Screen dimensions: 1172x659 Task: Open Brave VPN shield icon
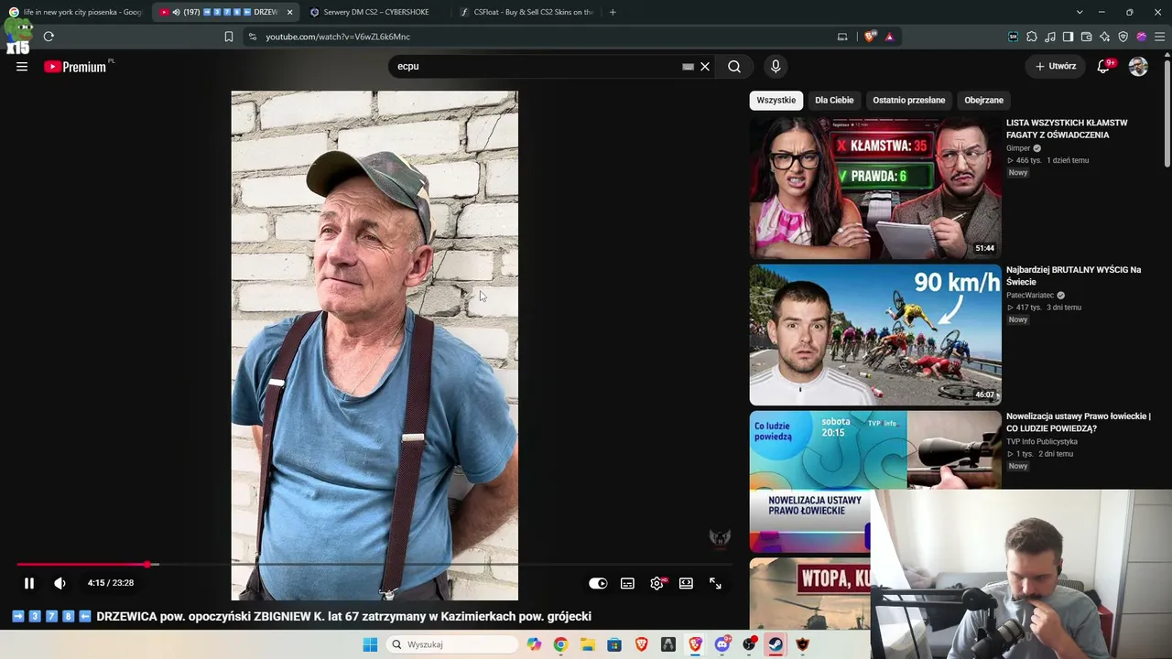[x=1123, y=37]
